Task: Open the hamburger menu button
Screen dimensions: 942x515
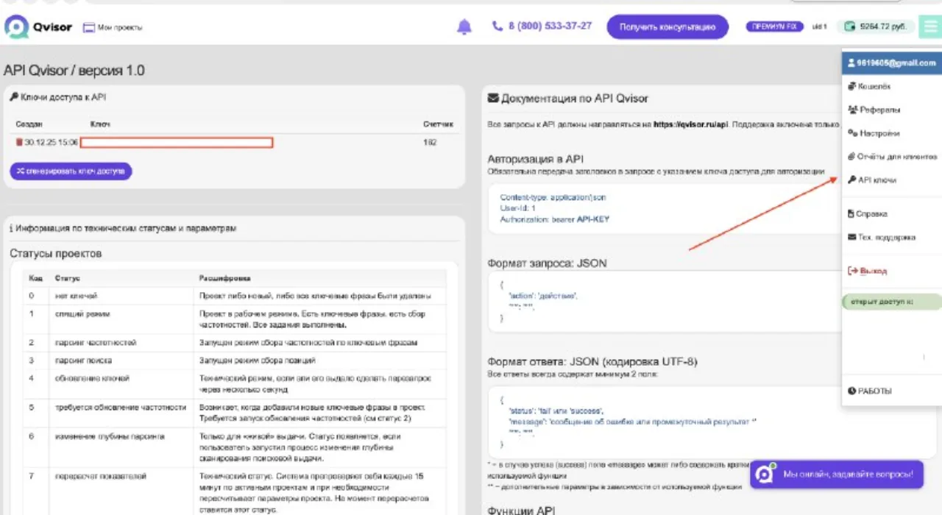Action: [x=930, y=27]
